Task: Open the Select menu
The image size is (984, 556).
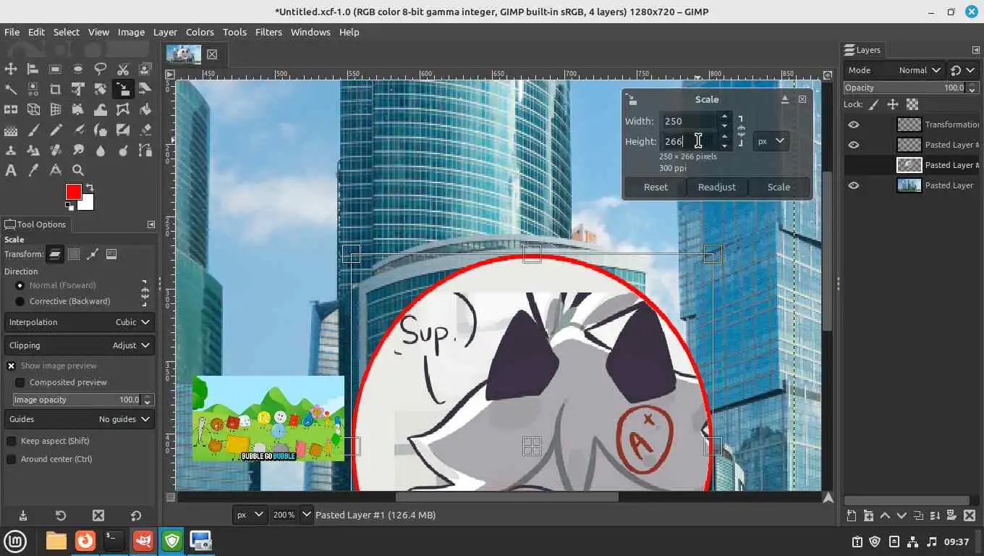Action: 66,32
